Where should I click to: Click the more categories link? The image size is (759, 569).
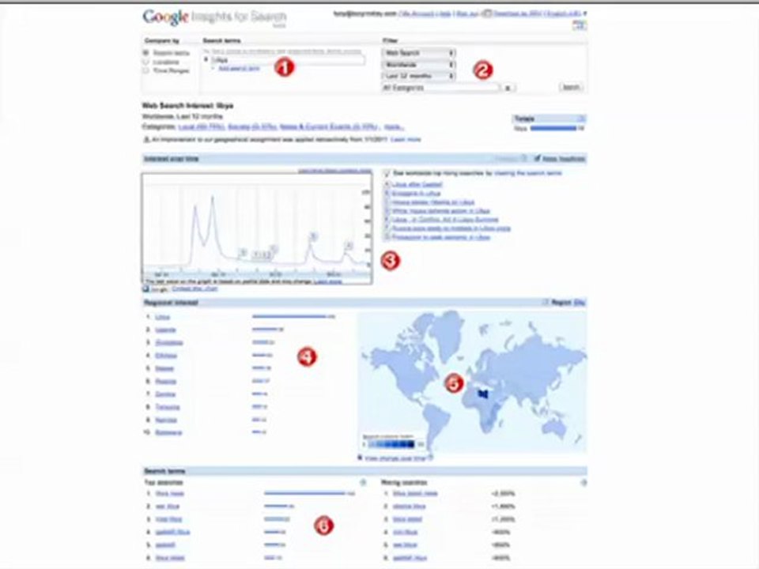394,126
